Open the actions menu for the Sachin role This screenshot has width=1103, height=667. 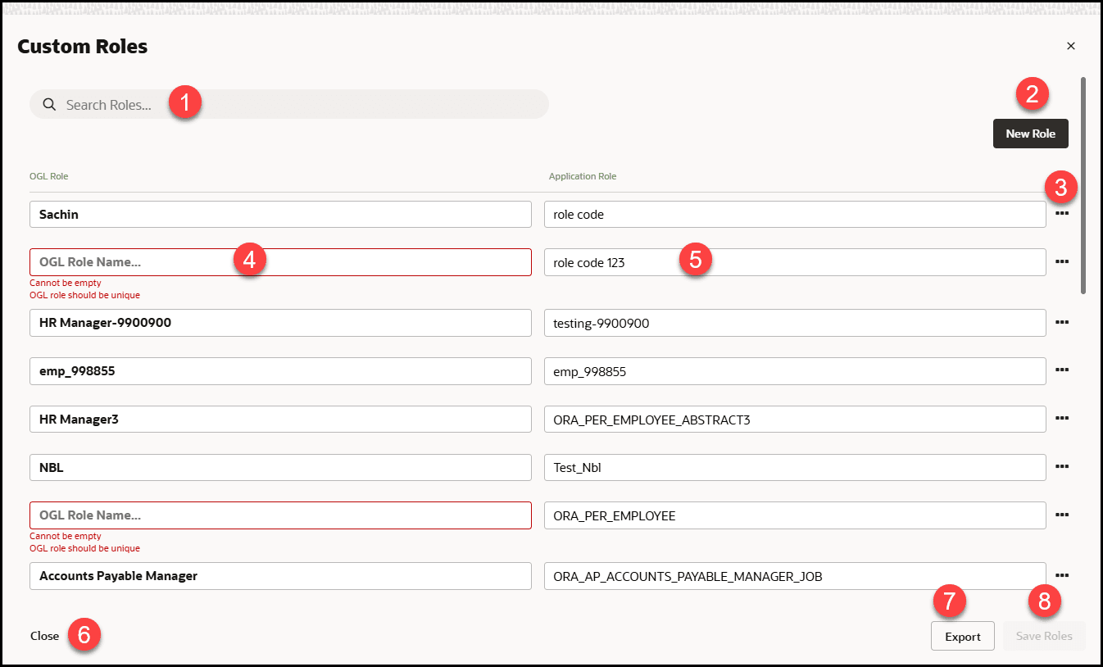click(1062, 214)
